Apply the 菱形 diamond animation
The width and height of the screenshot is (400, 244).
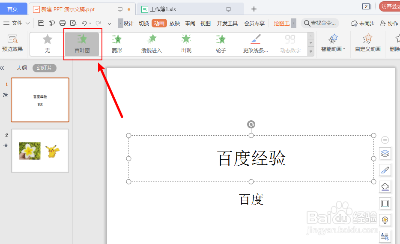click(117, 44)
